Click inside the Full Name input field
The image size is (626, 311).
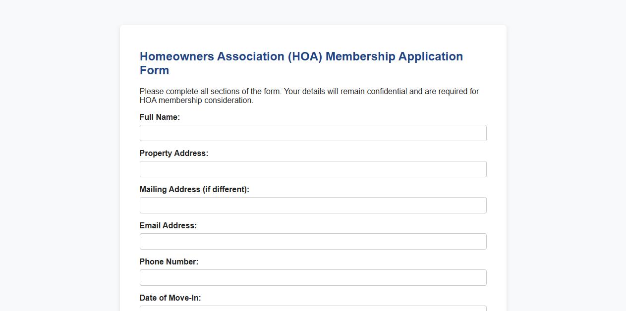point(313,133)
